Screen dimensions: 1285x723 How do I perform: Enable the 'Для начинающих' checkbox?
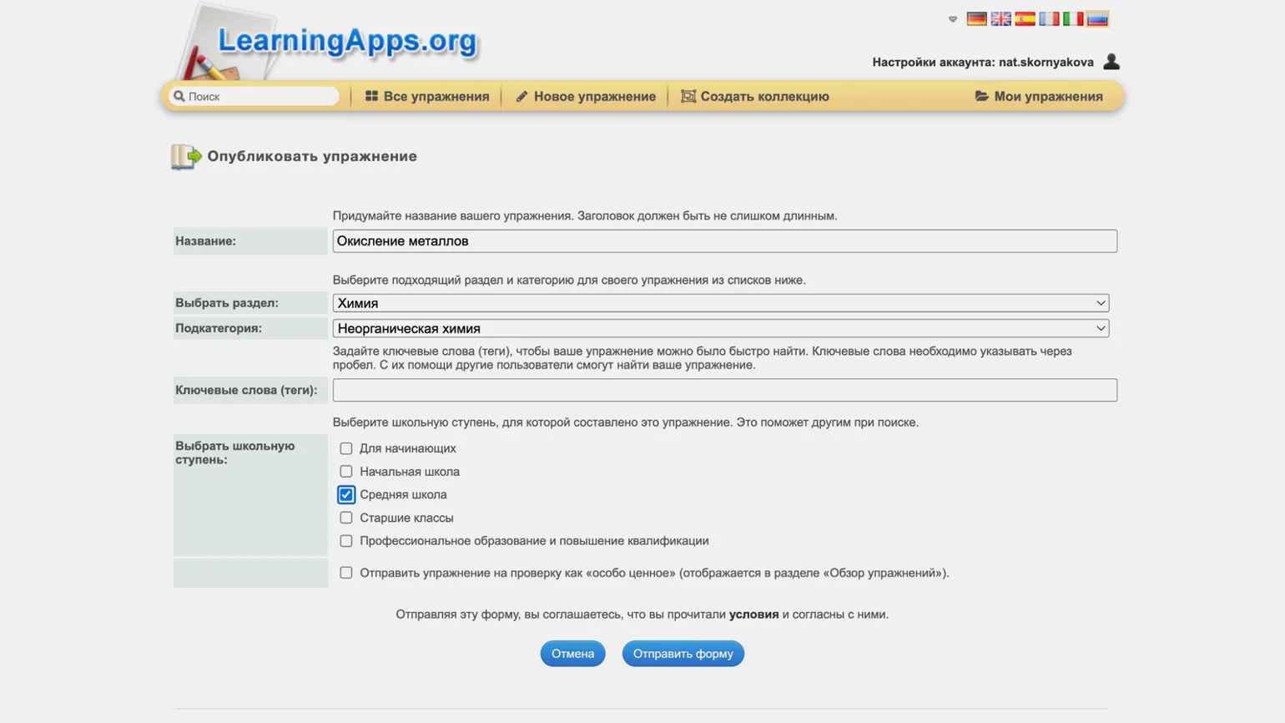[x=346, y=448]
